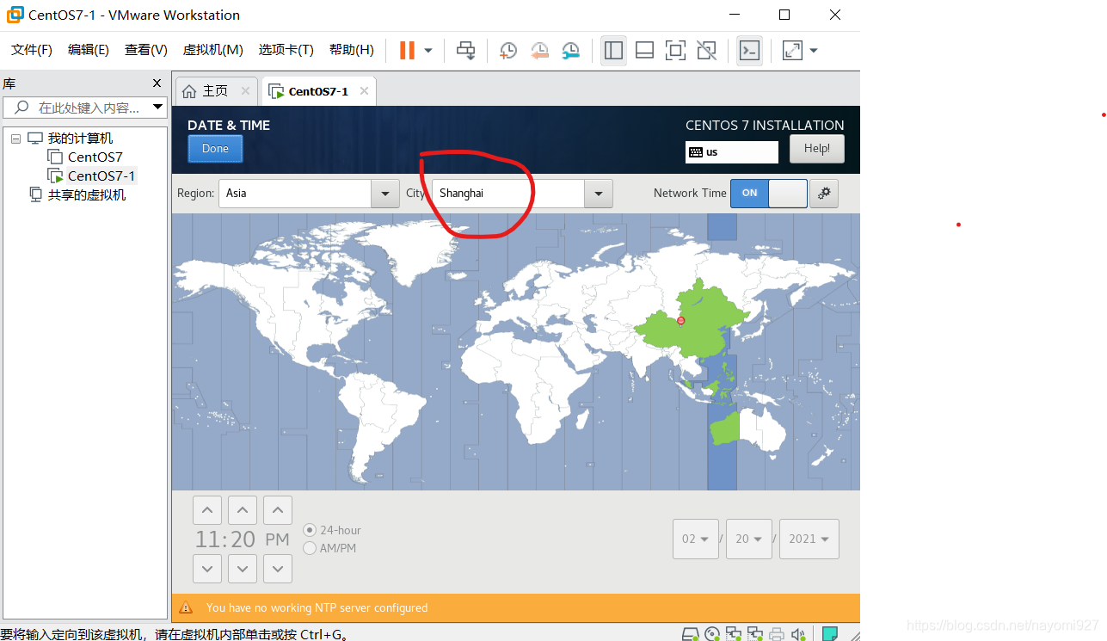The width and height of the screenshot is (1107, 641).
Task: Open NTP server settings gear icon
Action: 824,194
